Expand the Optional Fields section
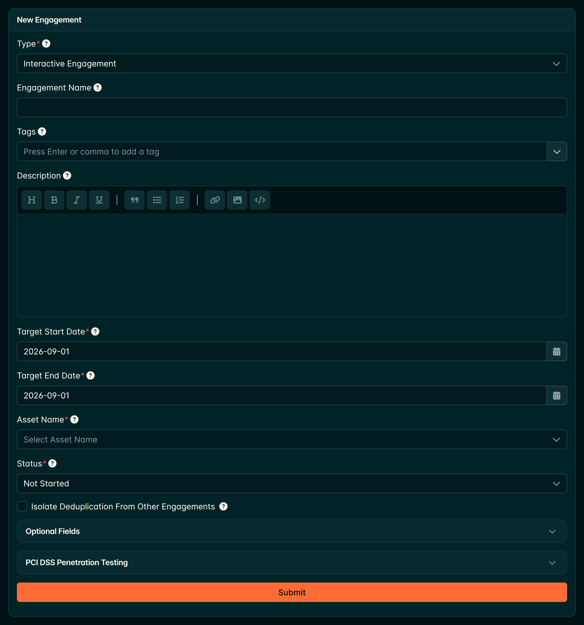 click(292, 531)
